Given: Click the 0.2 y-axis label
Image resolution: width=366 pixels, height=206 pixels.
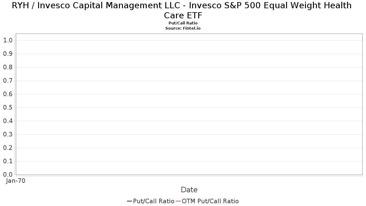Looking at the screenshot, I should [8, 148].
